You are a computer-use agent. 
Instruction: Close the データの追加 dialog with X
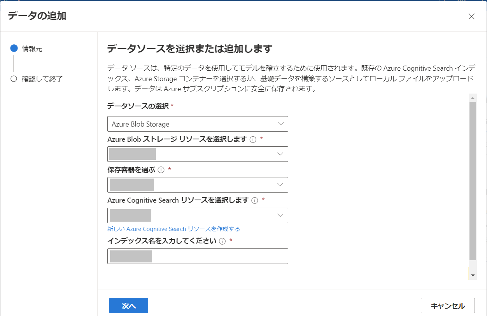[x=471, y=16]
